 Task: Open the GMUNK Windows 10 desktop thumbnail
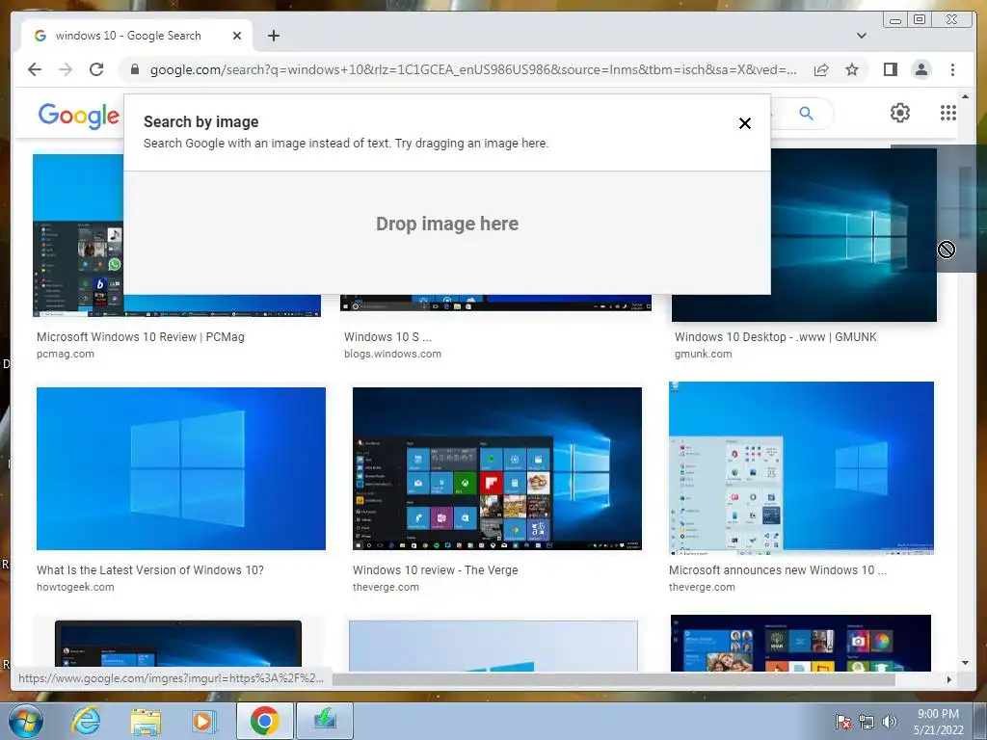854,235
